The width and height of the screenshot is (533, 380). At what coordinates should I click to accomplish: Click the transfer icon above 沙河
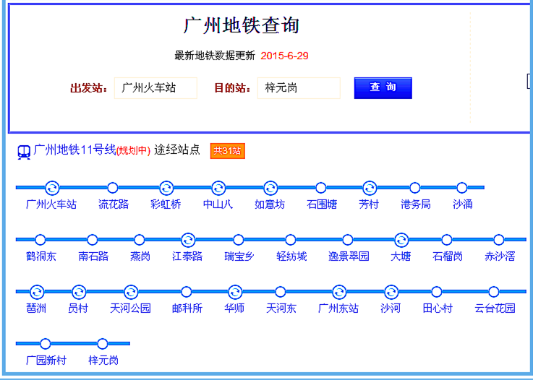pyautogui.click(x=391, y=292)
